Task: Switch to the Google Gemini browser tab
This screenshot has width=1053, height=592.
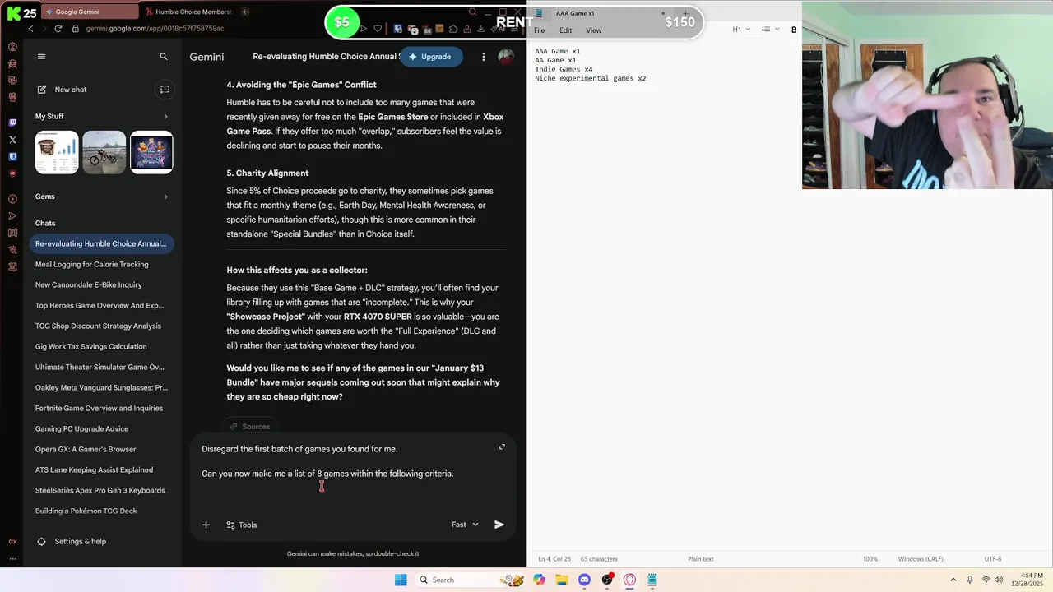Action: tap(90, 12)
